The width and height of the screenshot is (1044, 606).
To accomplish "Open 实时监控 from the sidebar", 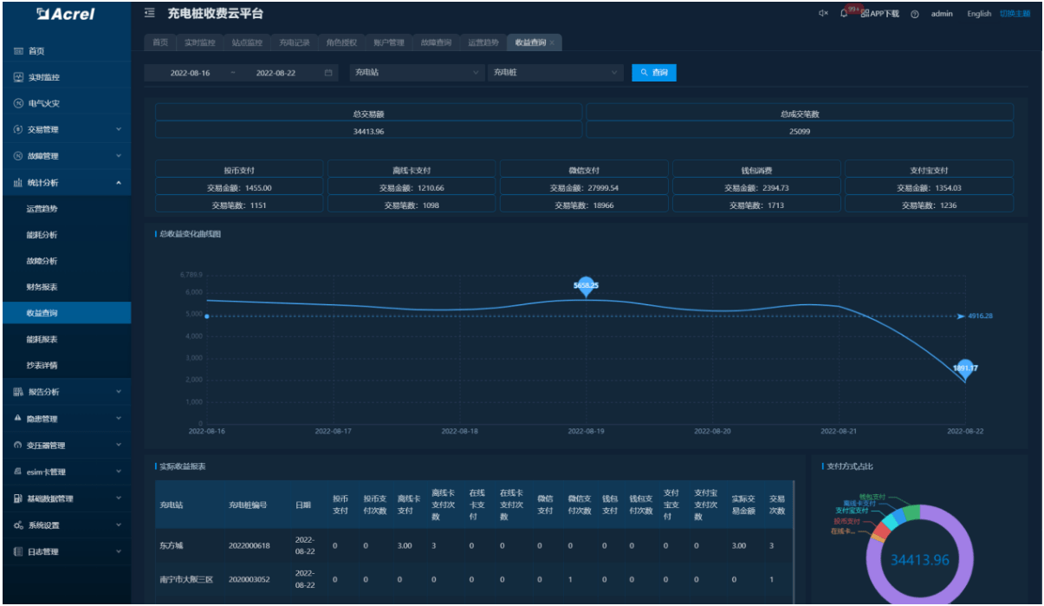I will (x=43, y=77).
